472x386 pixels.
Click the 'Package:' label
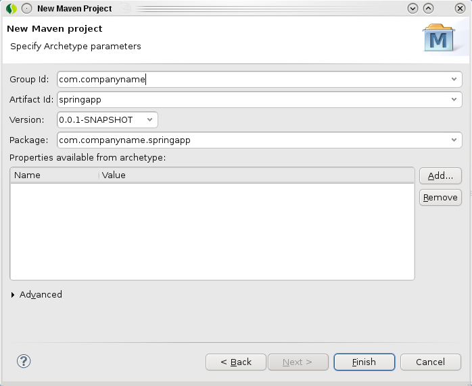click(x=29, y=140)
